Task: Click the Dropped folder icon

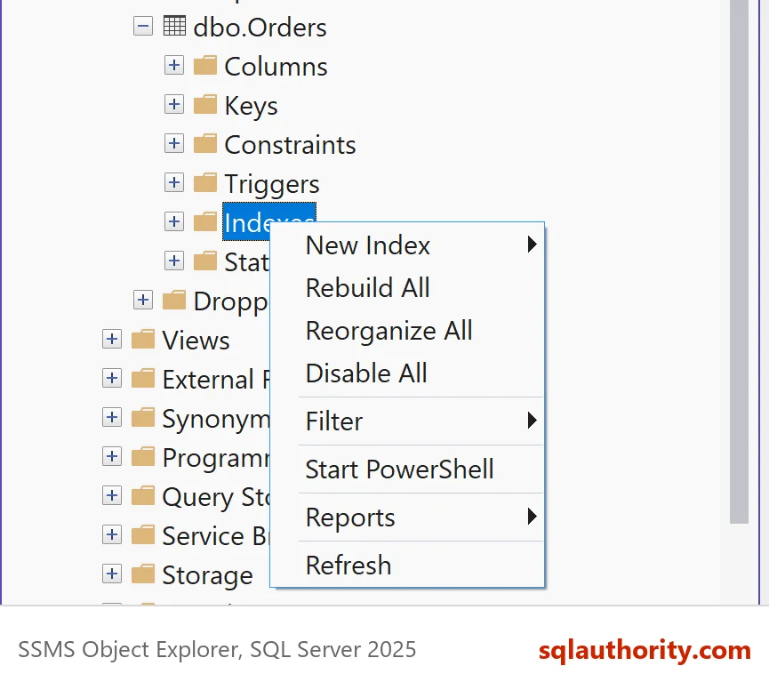Action: click(174, 300)
